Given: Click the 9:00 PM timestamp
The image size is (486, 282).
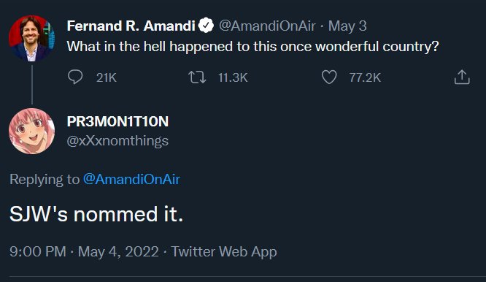Looking at the screenshot, I should (x=38, y=251).
